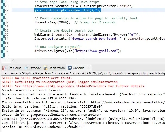
Task: Click the Declaration tab icon
Action: pos(45,68)
